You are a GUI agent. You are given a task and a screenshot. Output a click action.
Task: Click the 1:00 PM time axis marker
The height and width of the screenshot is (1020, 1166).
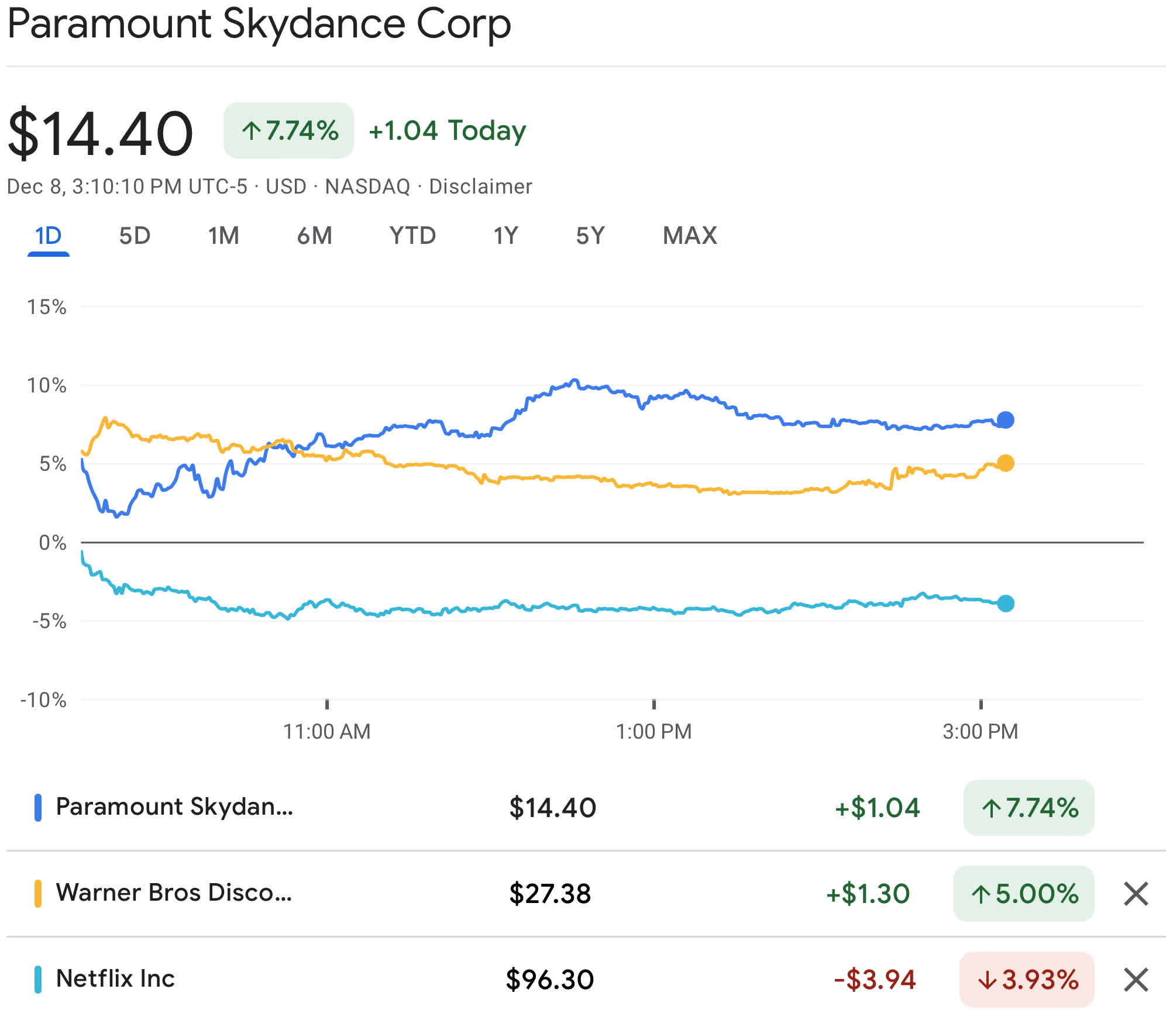point(653,731)
